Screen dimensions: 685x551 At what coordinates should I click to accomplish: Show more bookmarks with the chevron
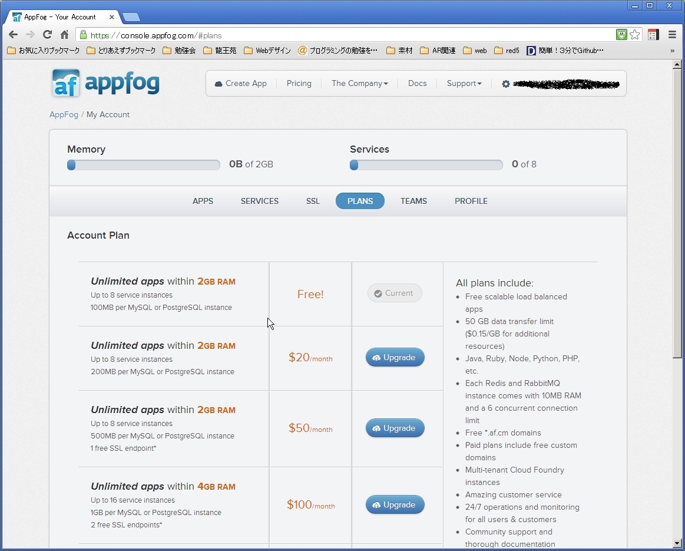672,51
